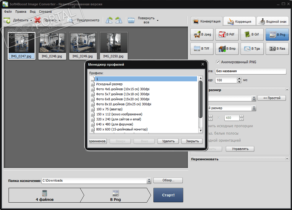Increase the frame delay 100 мс value

coord(239,79)
